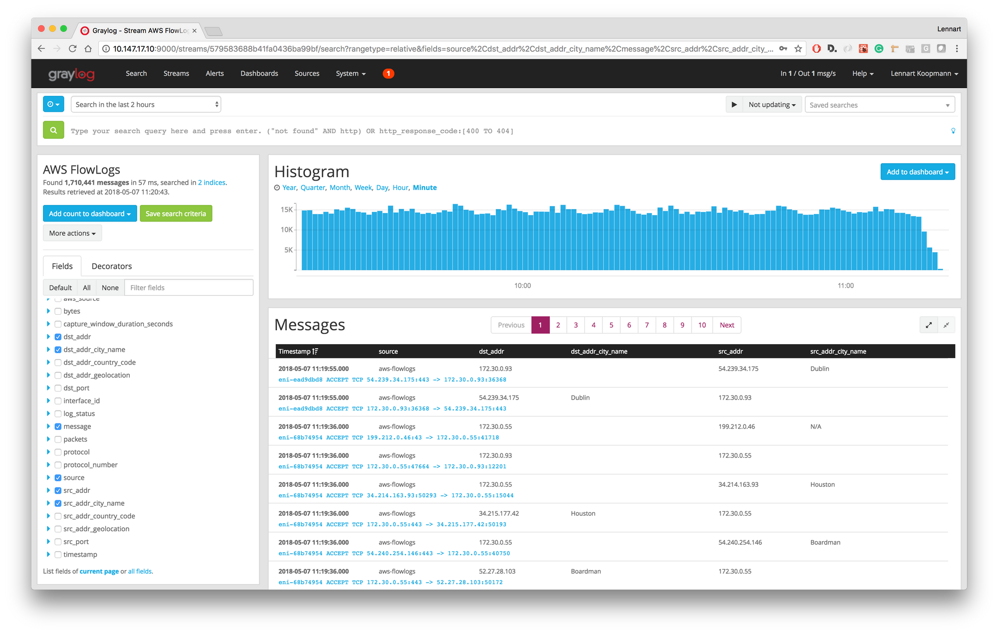The image size is (998, 634).
Task: Uncheck the dst_addr field checkbox
Action: click(58, 337)
